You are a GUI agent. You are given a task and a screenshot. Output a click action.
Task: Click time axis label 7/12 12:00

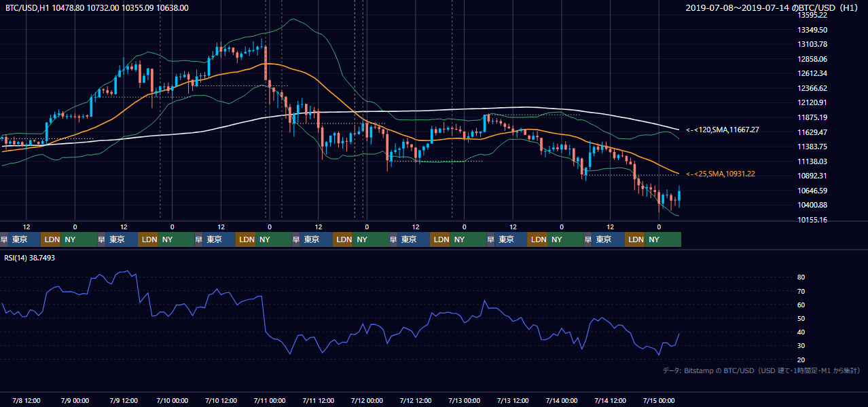(416, 400)
